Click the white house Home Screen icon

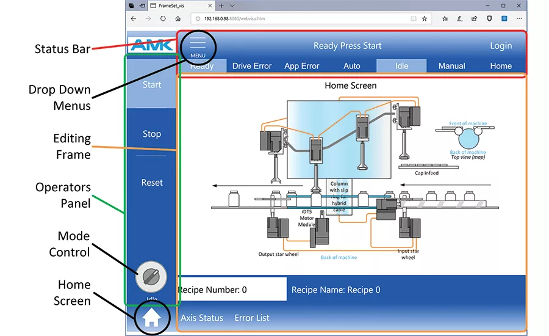click(152, 318)
